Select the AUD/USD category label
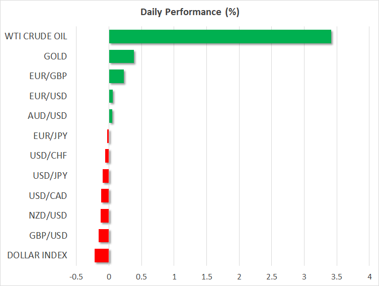 48,116
